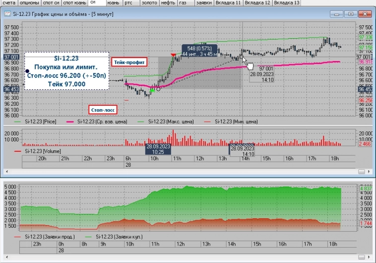
Task: Open the счета tab
Action: point(9,3)
